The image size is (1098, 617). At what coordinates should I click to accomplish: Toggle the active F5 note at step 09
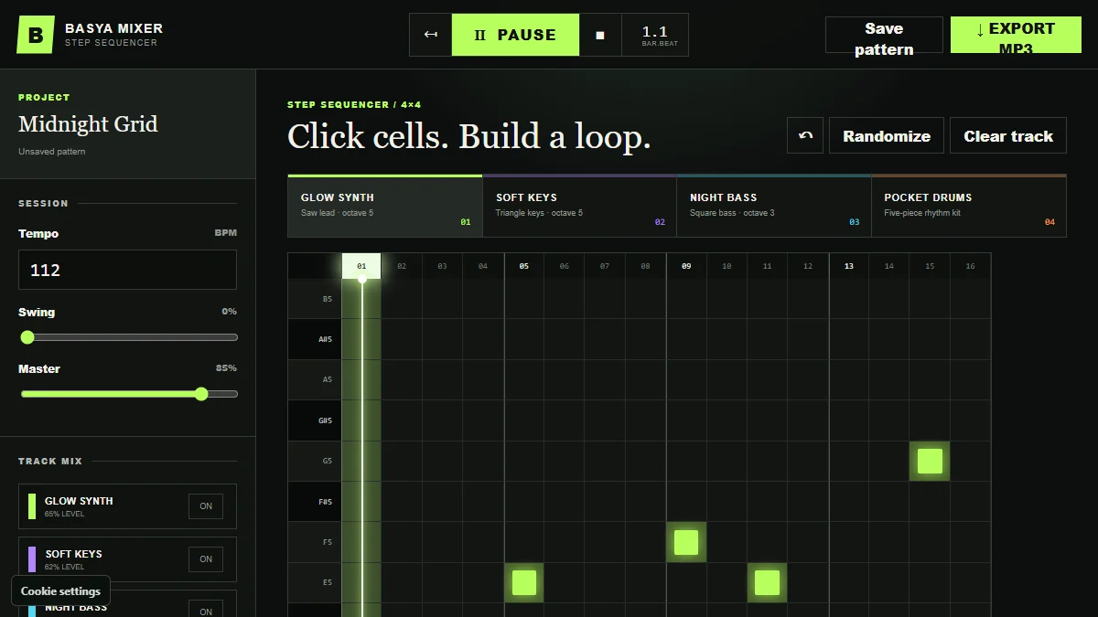coord(686,542)
